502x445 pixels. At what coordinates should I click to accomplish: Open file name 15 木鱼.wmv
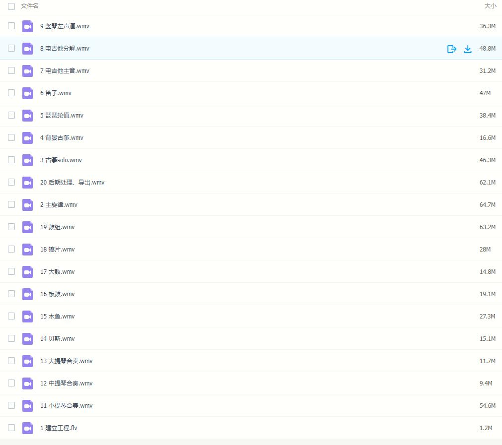pyautogui.click(x=57, y=317)
